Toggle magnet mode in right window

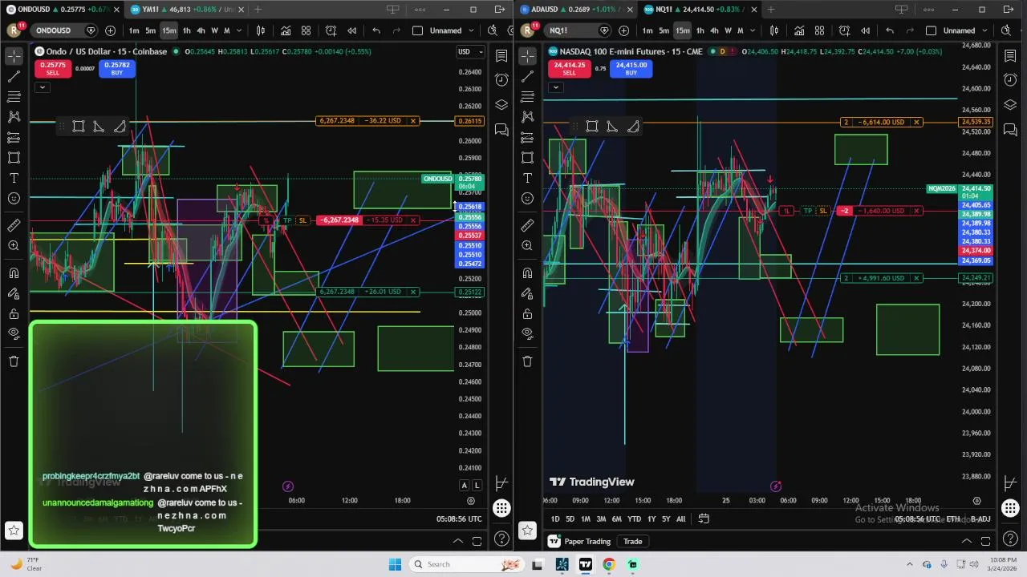tap(527, 273)
